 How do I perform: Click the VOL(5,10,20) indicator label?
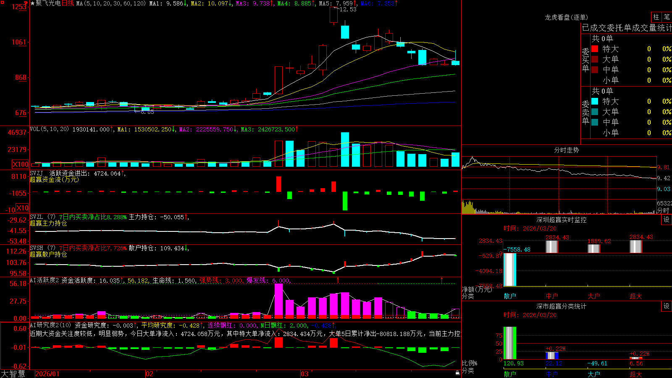tap(50, 129)
